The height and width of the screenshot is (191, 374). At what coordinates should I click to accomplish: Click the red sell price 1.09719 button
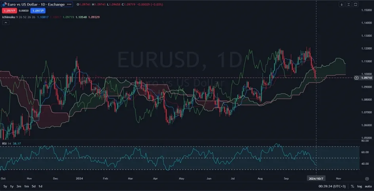[x=9, y=11]
